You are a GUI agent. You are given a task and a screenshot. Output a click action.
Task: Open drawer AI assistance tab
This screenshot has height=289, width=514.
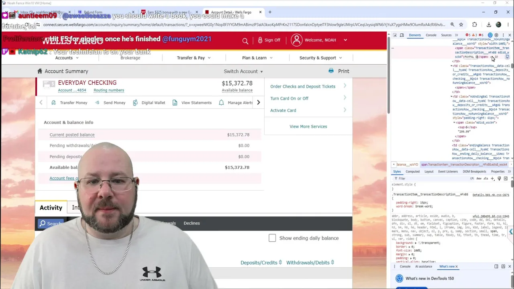424,267
